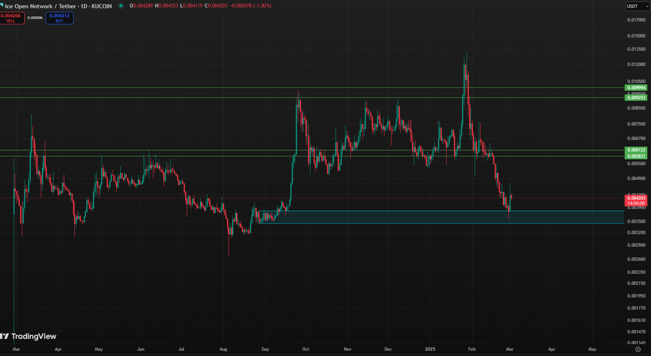The width and height of the screenshot is (651, 356).
Task: Click the red SELL price button
Action: click(x=12, y=18)
